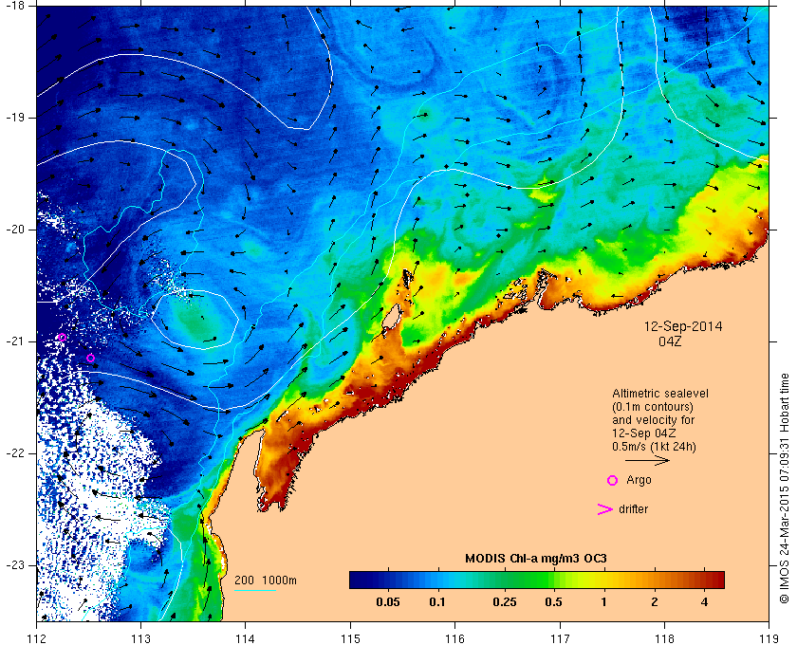Click the 'Altimetric sealevel' legend text
The image size is (797, 645).
(660, 394)
